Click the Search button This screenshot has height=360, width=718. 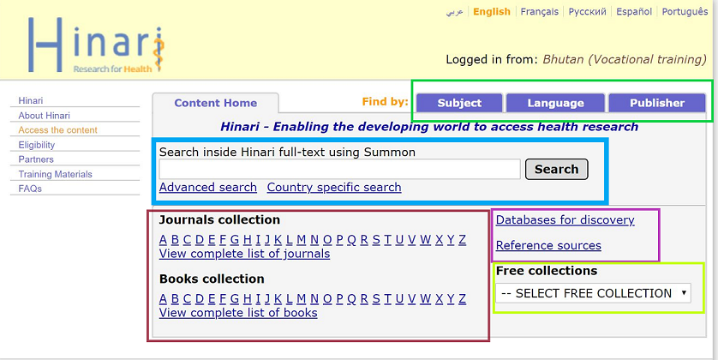coord(556,169)
